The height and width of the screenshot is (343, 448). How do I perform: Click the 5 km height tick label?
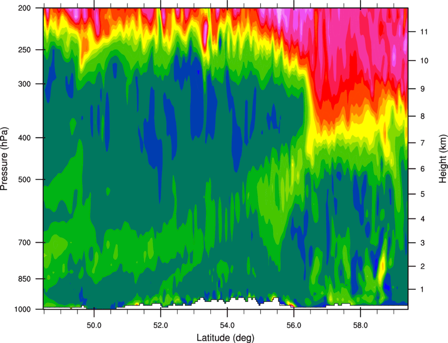(422, 194)
